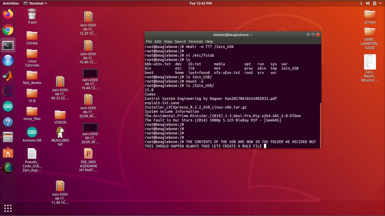
Task: Select zain-2020-06-17_12.20.13 video file
Action: (x=88, y=23)
